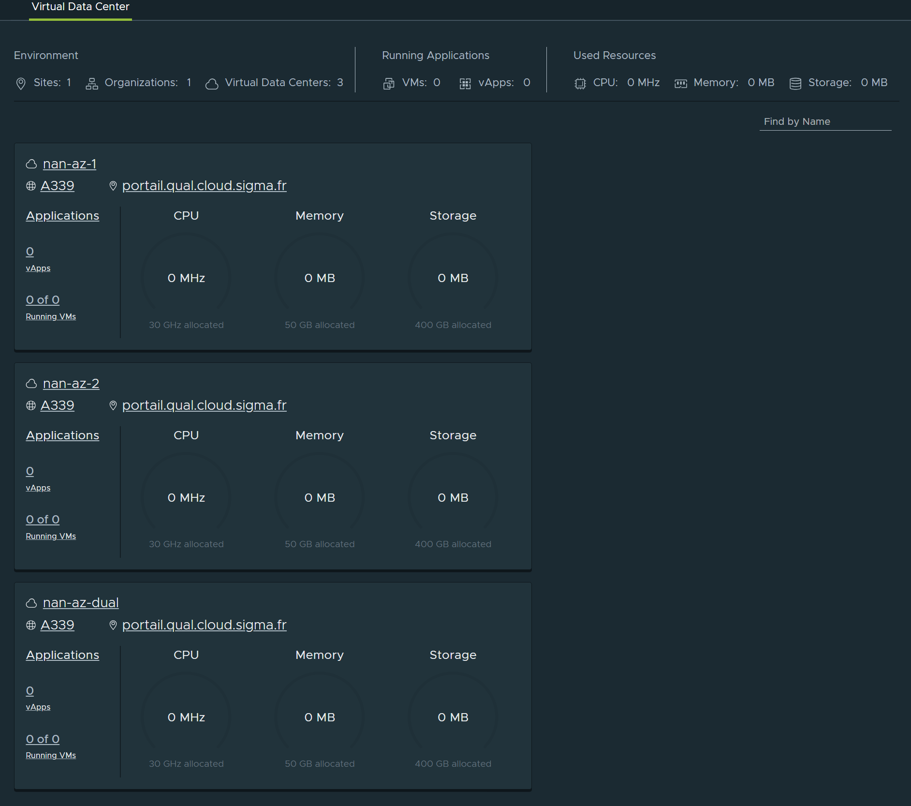Screen dimensions: 911x806
Task: Open the nan-az-1 data center link
Action: click(x=70, y=164)
